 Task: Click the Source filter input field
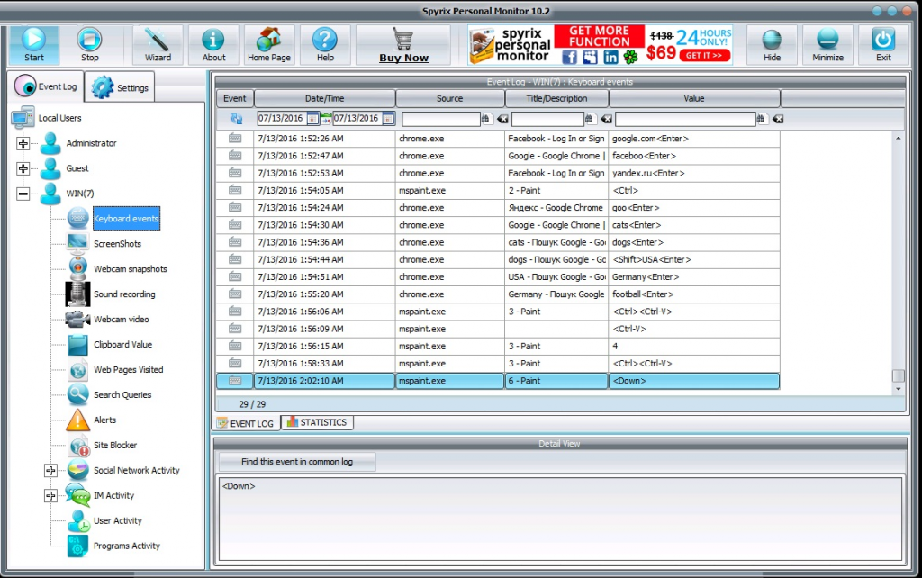pyautogui.click(x=440, y=119)
